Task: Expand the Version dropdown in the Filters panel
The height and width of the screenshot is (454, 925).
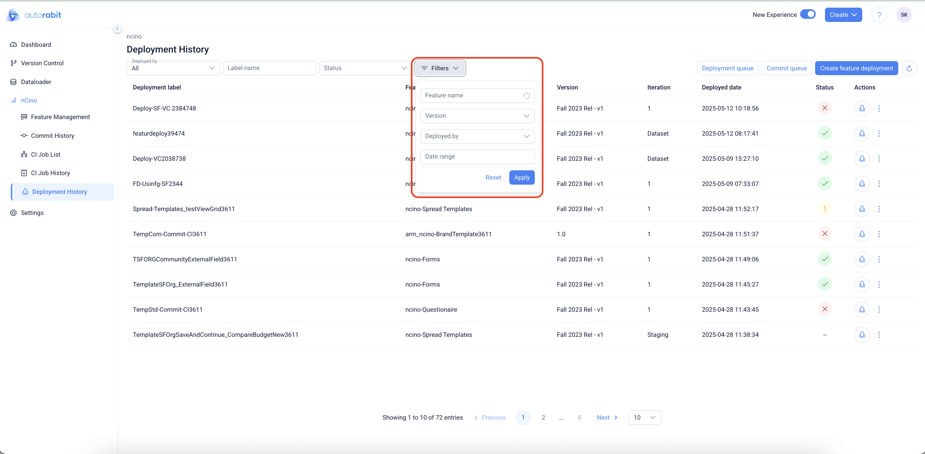Action: pyautogui.click(x=477, y=116)
